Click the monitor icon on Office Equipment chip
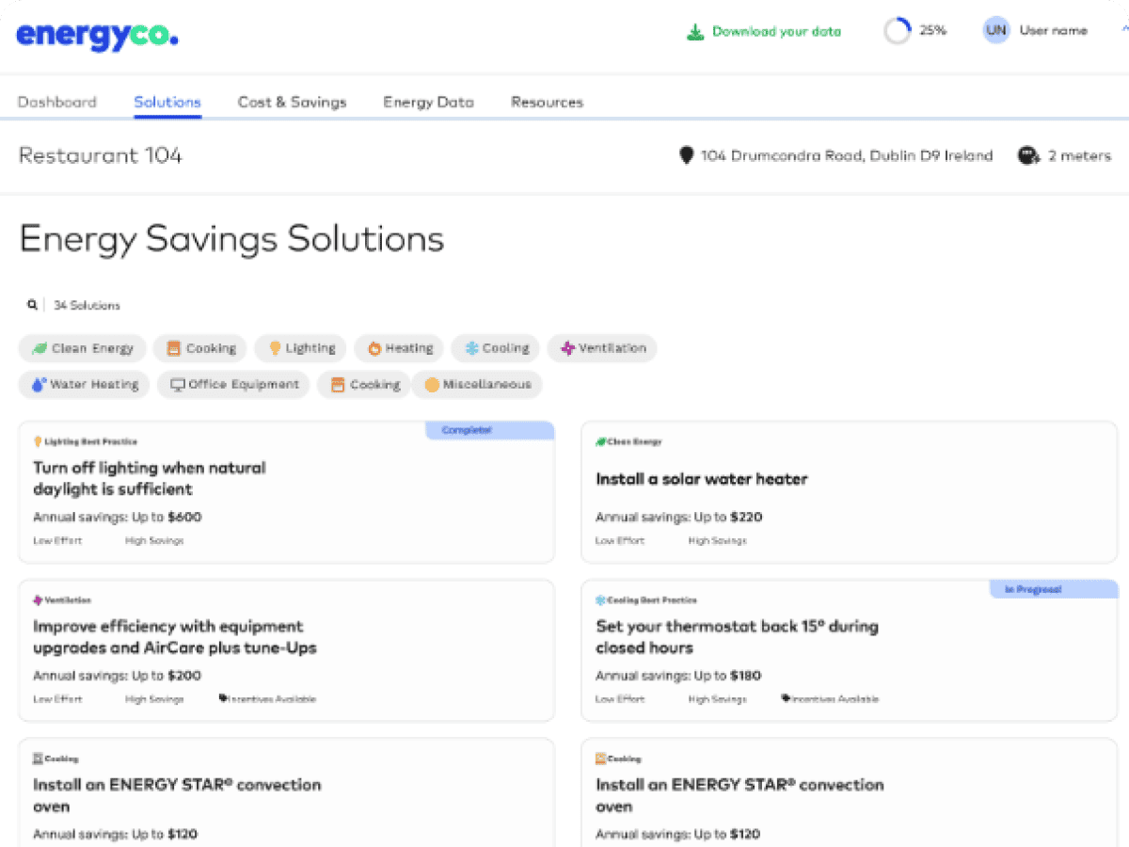Screen dimensions: 1129x847 177,384
